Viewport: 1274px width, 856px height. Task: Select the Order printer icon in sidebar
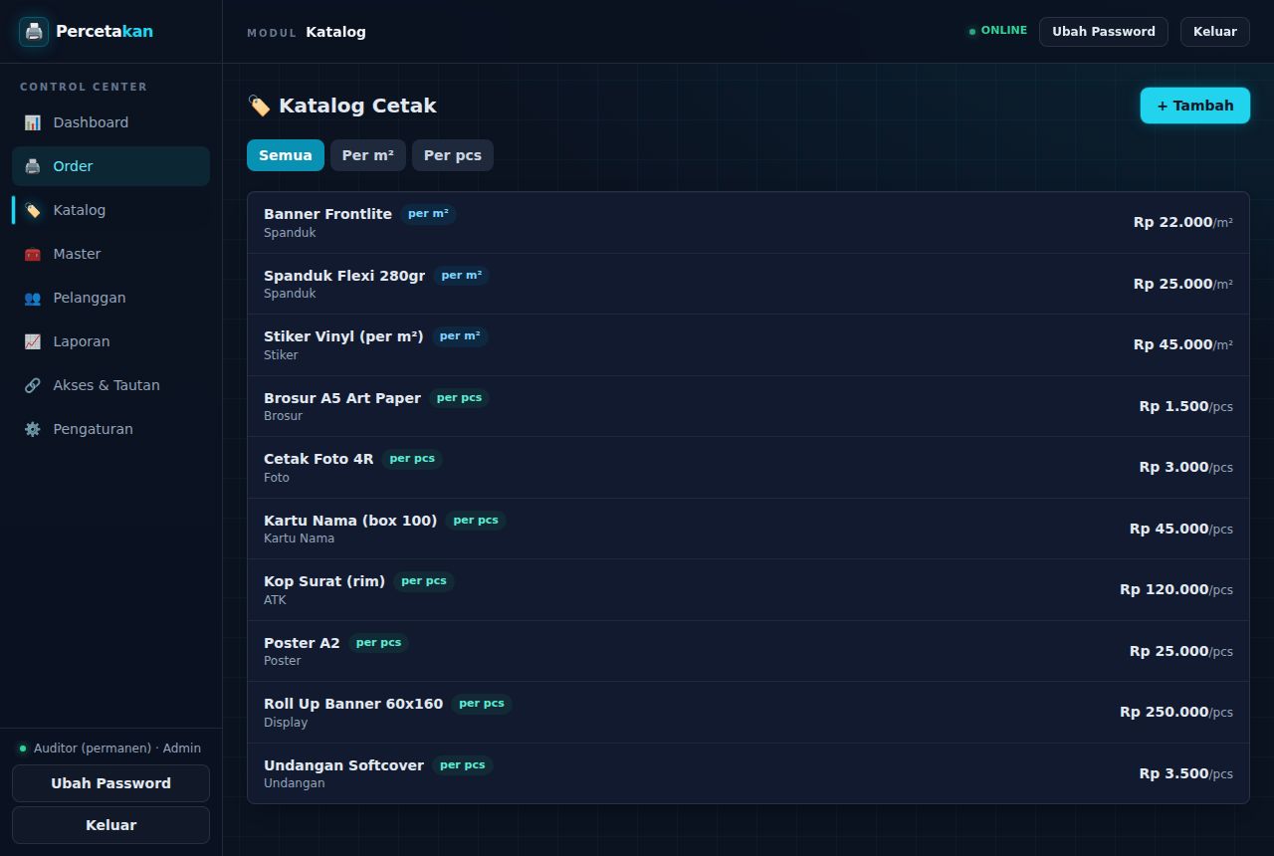click(33, 166)
